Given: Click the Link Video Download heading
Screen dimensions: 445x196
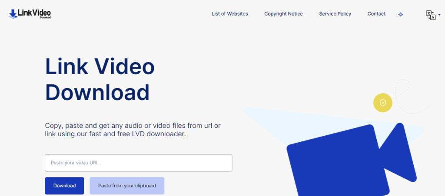Looking at the screenshot, I should (x=100, y=79).
